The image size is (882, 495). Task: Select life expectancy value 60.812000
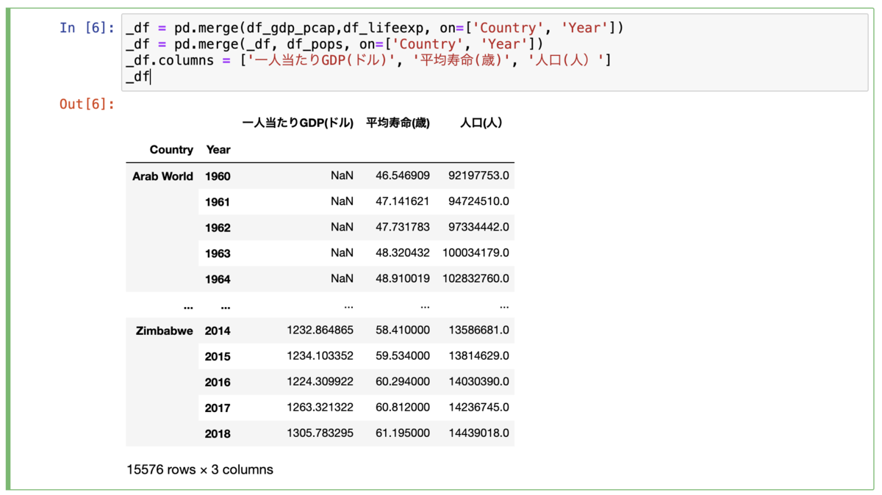click(403, 407)
